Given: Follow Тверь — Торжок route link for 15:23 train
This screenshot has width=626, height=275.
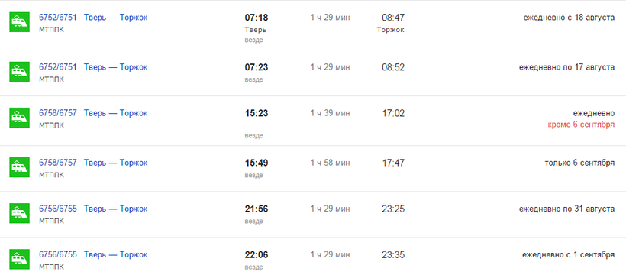Looking at the screenshot, I should [x=115, y=113].
